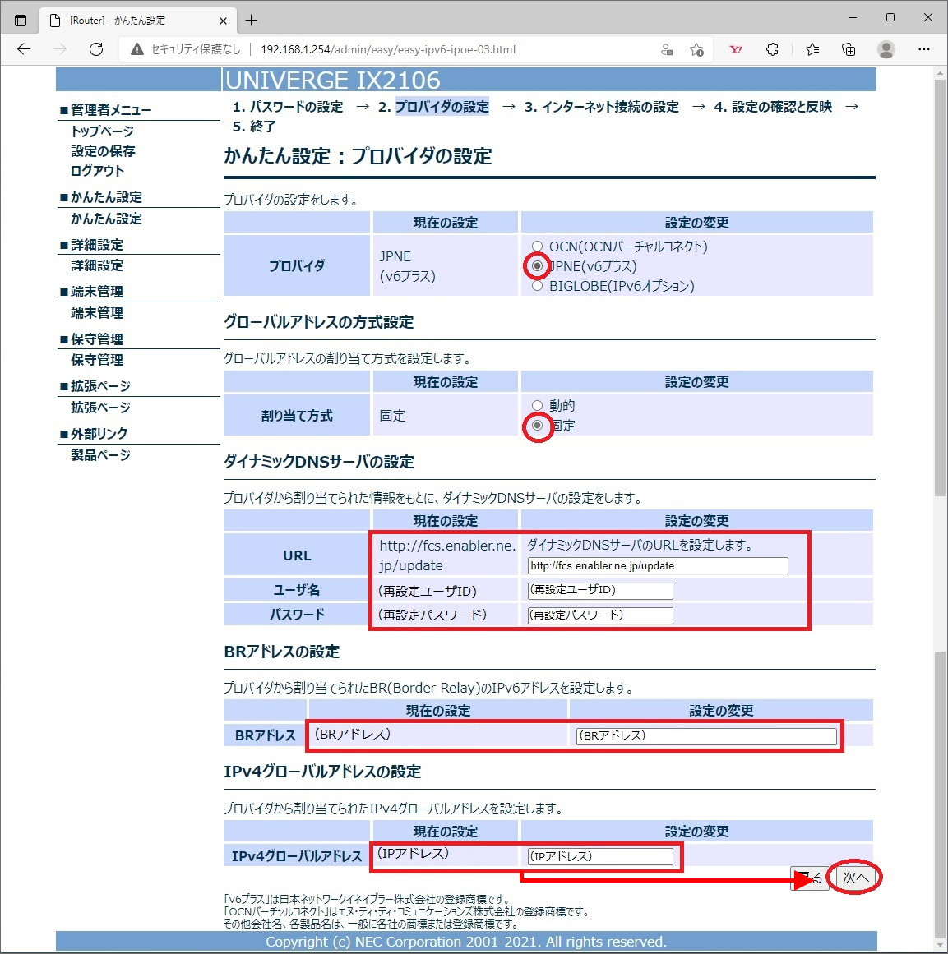Choose 固定 allocation method
Viewport: 948px width, 954px height.
click(537, 425)
